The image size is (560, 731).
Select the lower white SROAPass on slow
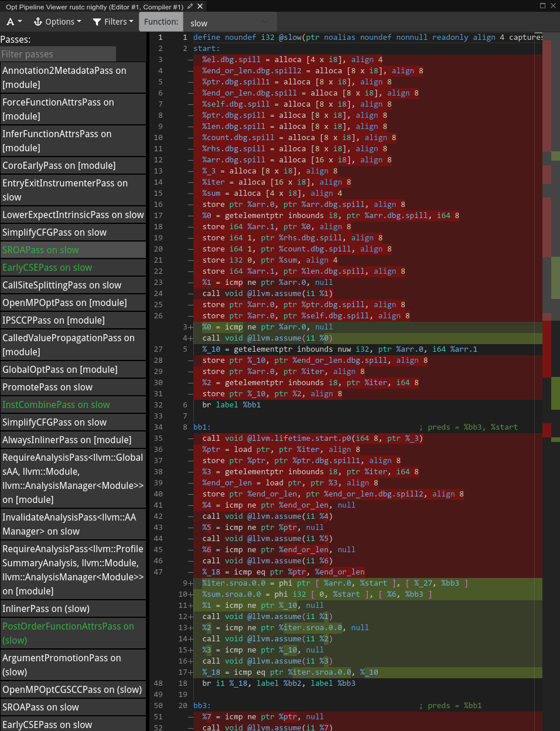click(73, 707)
